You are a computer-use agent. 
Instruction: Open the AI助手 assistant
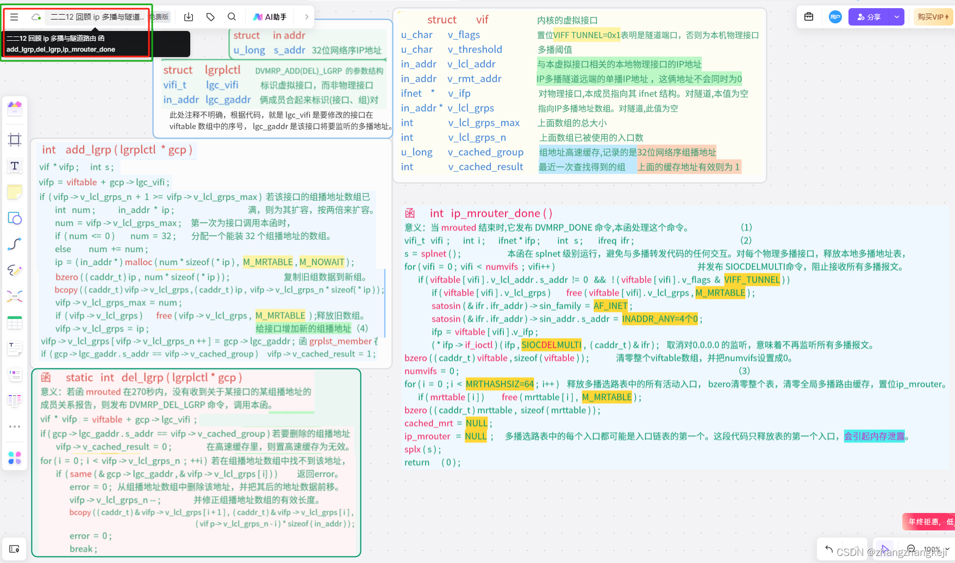click(270, 17)
